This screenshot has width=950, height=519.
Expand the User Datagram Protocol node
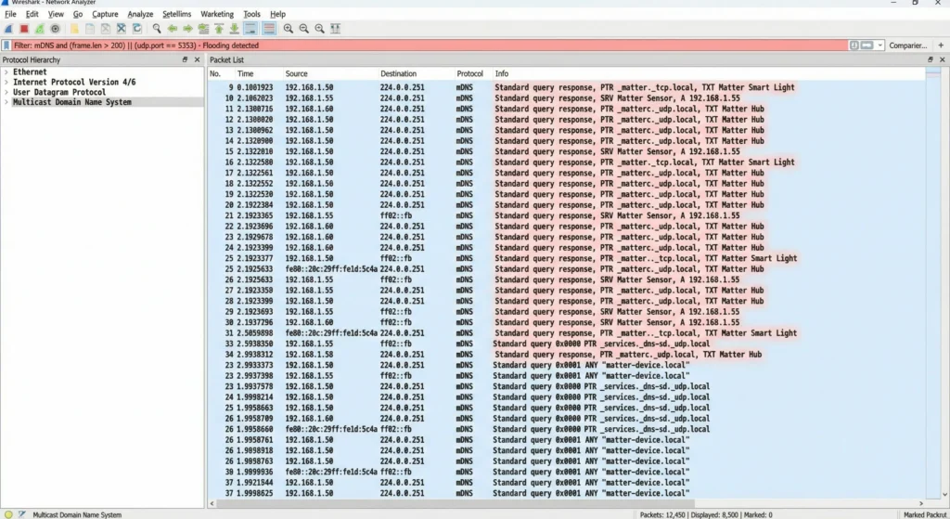point(6,92)
